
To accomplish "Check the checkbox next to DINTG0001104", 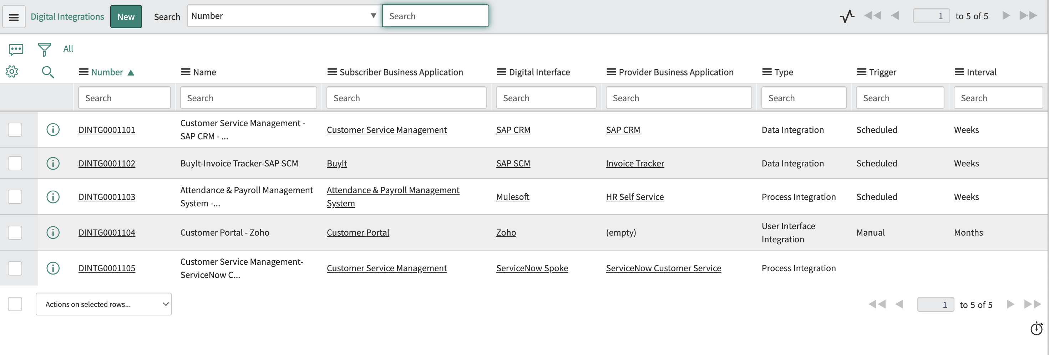I will (15, 232).
